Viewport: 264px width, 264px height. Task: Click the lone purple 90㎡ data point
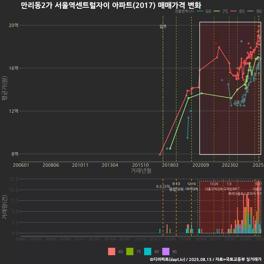coord(241,41)
